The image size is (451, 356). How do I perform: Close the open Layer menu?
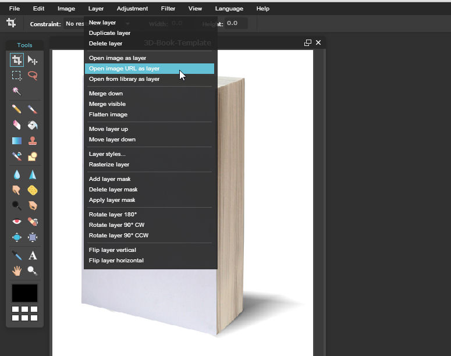pyautogui.click(x=96, y=9)
